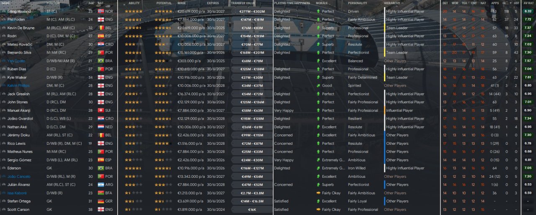The image size is (536, 215).
Task: Click Rico Lewis's Concerned playing time status
Action: tap(283, 143)
